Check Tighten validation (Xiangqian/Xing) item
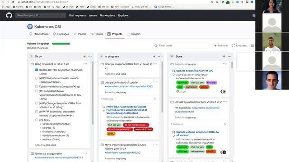Screen dimensions: 289x162 [x=37, y=86]
